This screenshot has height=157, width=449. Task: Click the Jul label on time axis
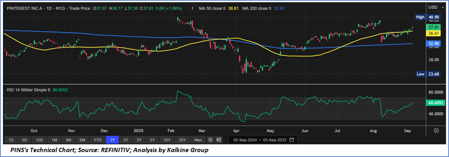click(x=337, y=131)
